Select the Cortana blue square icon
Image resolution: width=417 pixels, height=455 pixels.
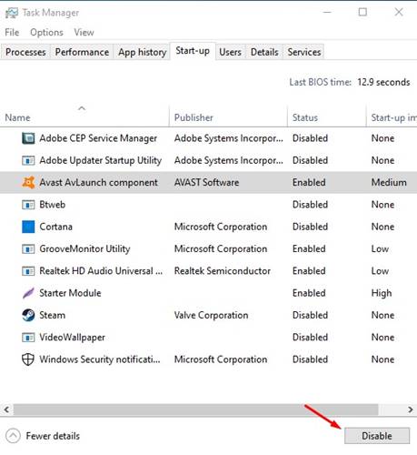(x=28, y=227)
